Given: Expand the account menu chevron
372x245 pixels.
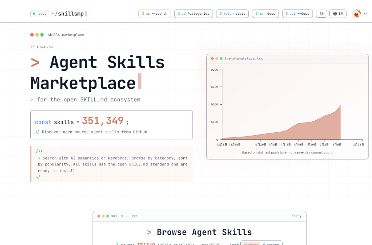Looking at the screenshot, I should pyautogui.click(x=365, y=14).
